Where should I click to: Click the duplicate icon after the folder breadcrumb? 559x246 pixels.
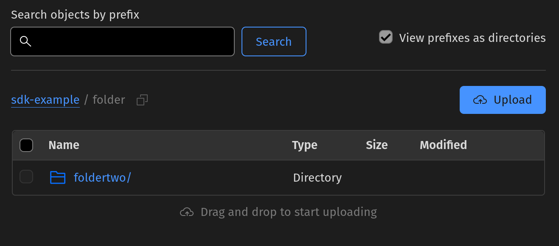click(142, 100)
